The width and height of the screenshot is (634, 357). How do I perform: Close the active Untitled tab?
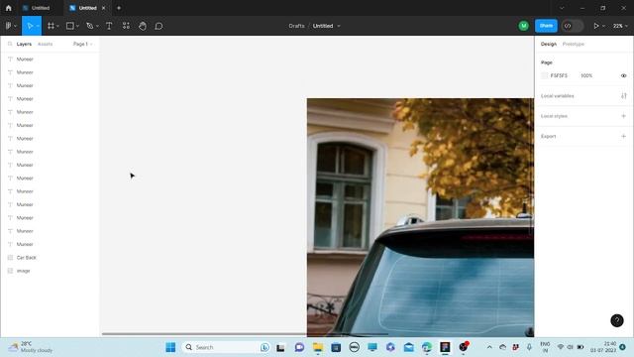[x=103, y=8]
